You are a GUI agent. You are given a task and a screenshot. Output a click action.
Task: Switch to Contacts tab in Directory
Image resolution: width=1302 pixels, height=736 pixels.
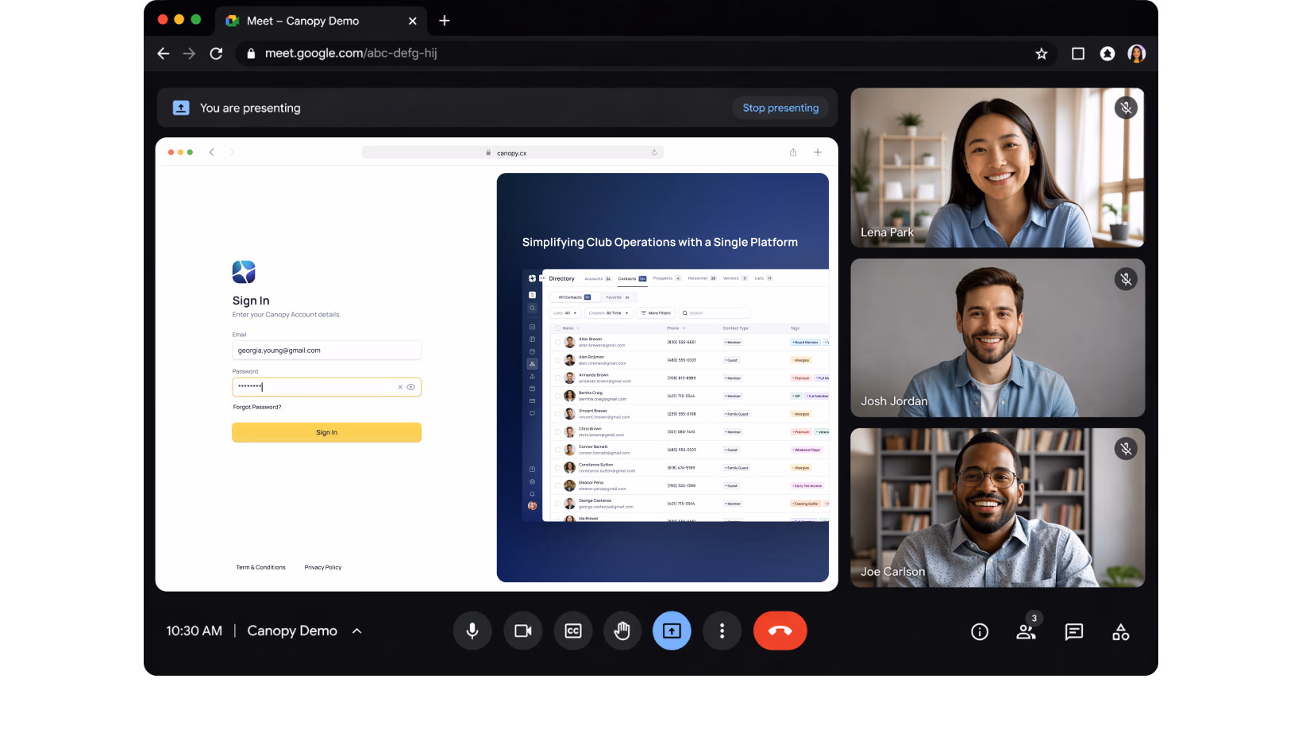[632, 278]
